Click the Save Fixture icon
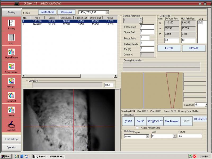Screen dimensions: 212x159 pyautogui.click(x=11, y=67)
